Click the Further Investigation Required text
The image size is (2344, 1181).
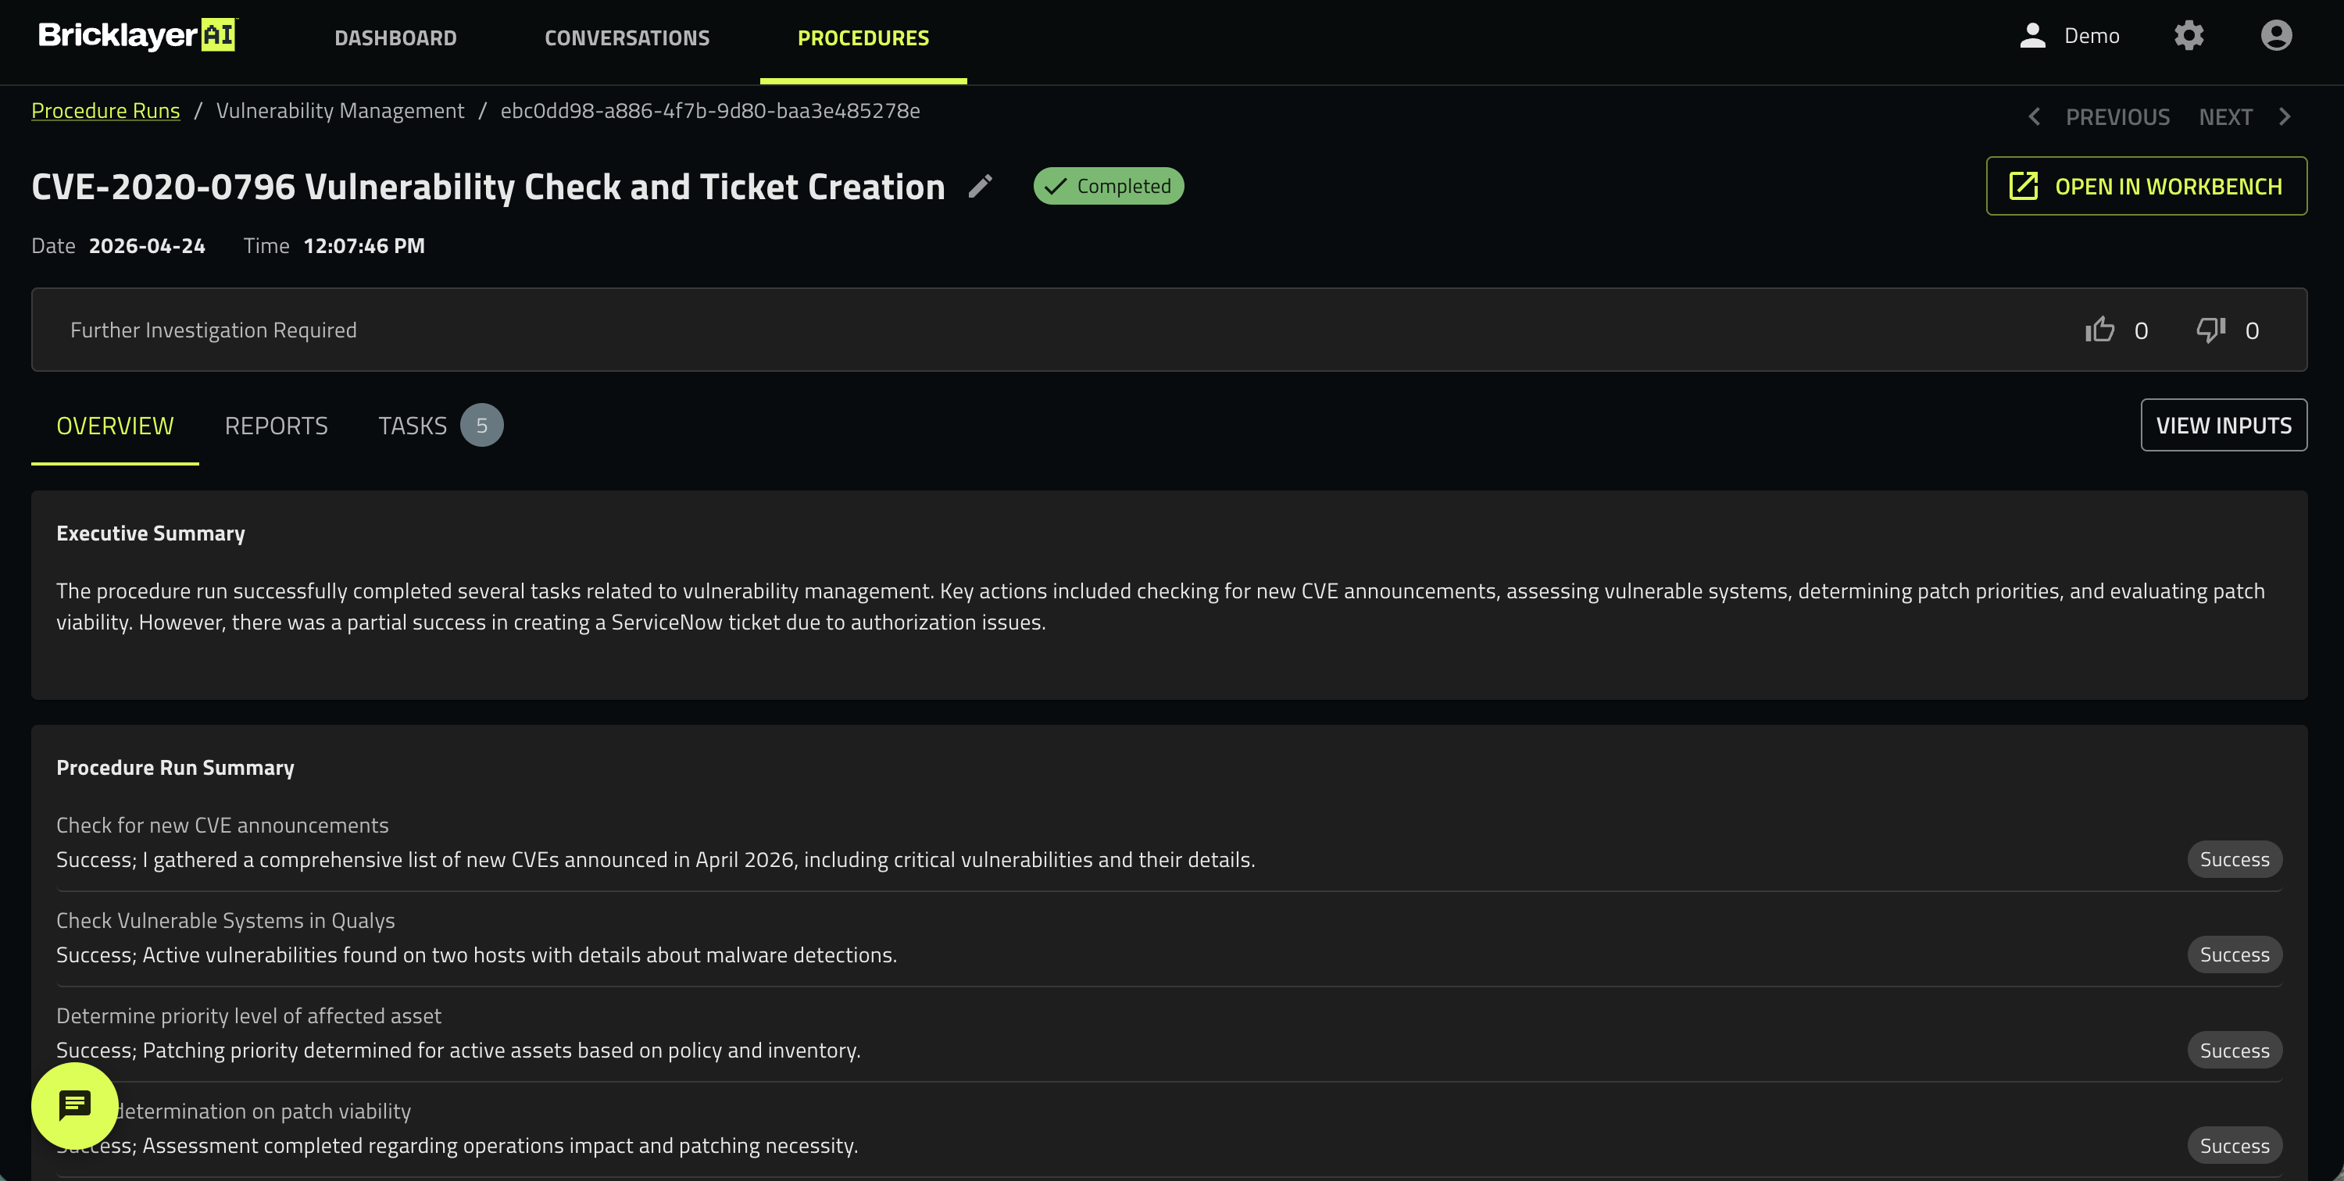pyautogui.click(x=213, y=330)
